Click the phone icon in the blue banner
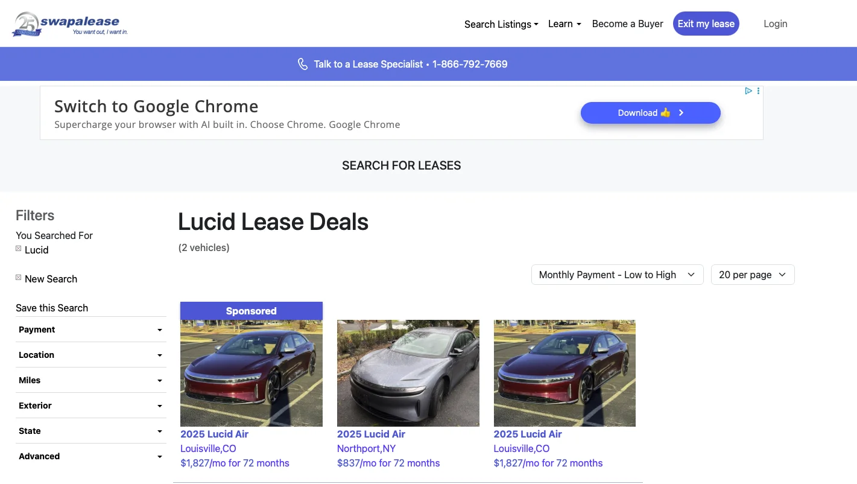The width and height of the screenshot is (857, 484). tap(303, 64)
